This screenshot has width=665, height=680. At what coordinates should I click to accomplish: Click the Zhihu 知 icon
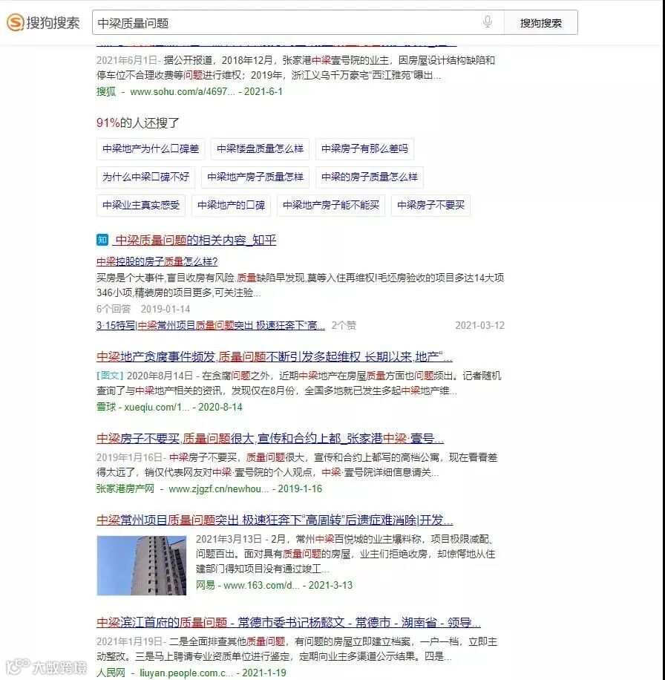(x=102, y=239)
